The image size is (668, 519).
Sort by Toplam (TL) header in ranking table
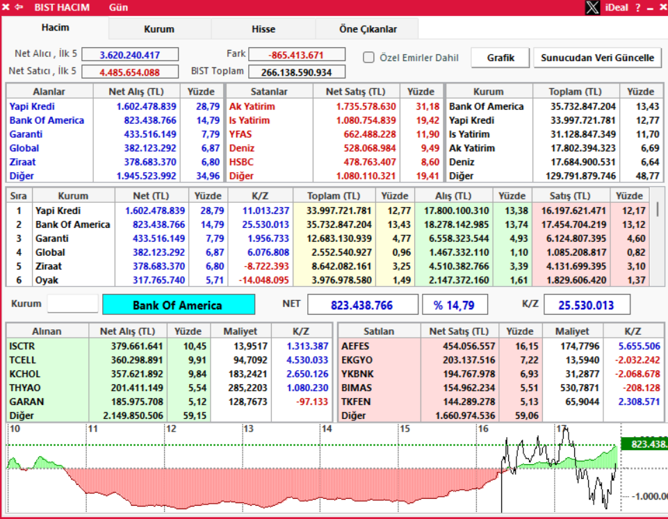(334, 196)
